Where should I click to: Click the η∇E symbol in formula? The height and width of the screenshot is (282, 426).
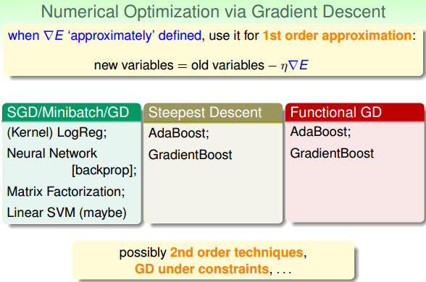click(x=294, y=65)
